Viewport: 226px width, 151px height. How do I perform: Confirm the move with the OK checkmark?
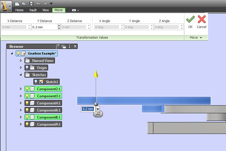[190, 22]
